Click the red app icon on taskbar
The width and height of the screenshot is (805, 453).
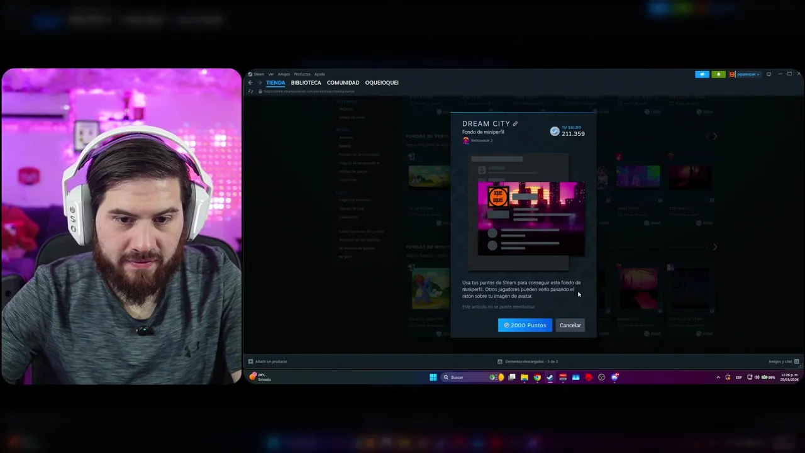589,377
